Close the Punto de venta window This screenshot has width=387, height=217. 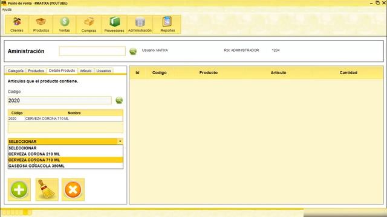coord(384,2)
